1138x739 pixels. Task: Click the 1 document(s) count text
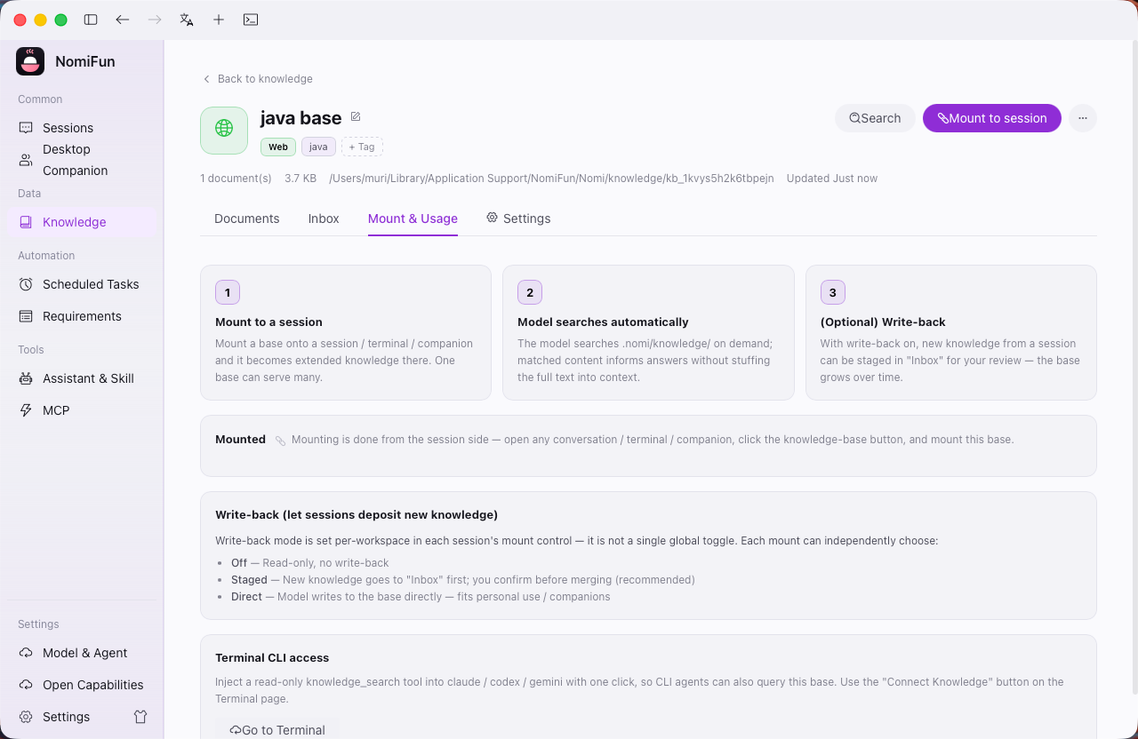236,179
